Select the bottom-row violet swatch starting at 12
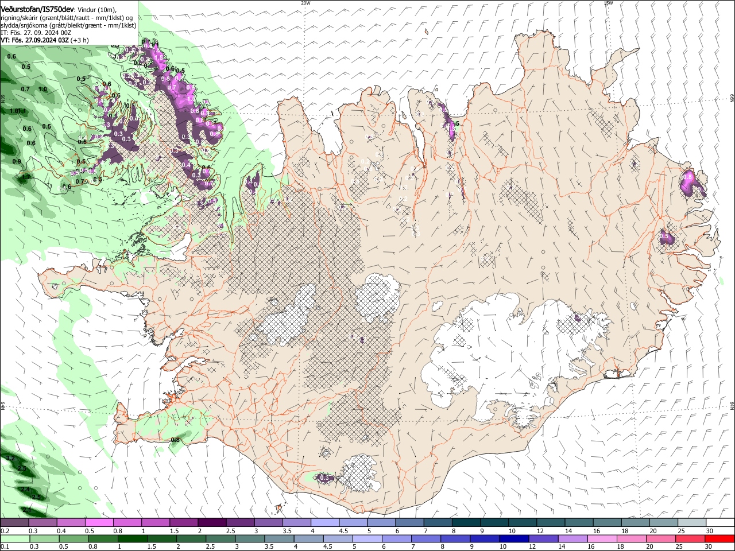Screen dimensions: 735x551 click(543, 539)
